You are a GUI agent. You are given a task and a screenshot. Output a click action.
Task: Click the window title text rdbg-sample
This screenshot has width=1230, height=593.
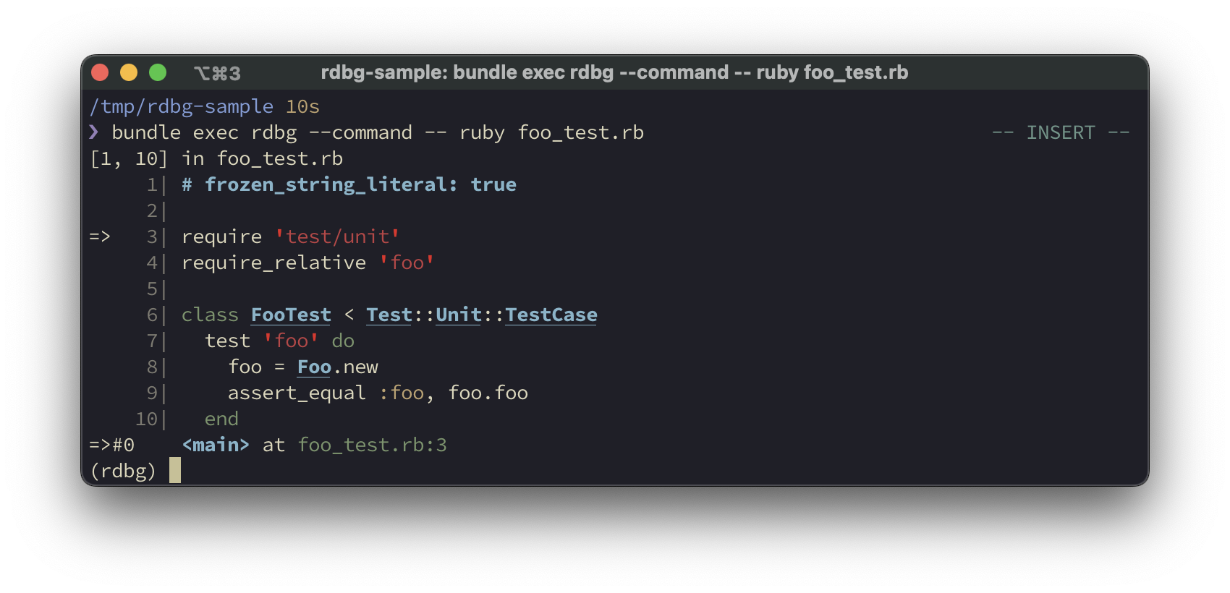click(x=614, y=72)
